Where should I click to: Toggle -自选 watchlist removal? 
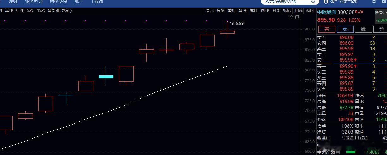pyautogui.click(x=298, y=10)
